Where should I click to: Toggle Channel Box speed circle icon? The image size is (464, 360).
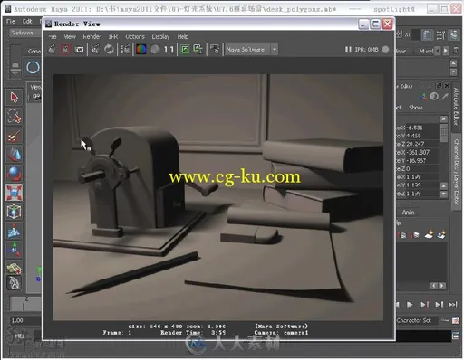434,96
